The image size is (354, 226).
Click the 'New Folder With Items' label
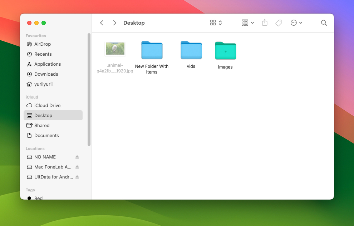pos(152,69)
